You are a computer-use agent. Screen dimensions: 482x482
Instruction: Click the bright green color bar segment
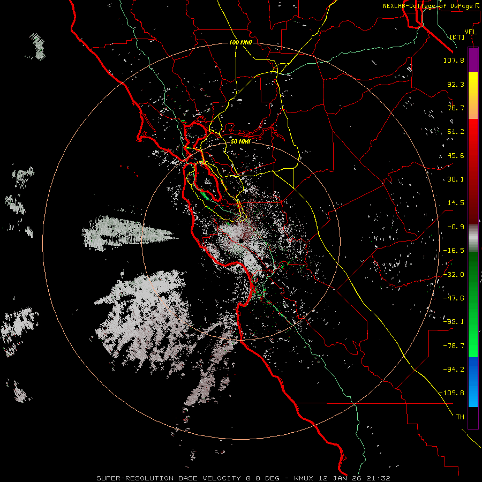point(473,304)
